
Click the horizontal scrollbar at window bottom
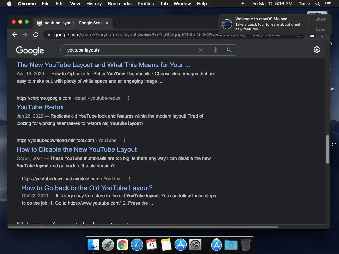point(143,227)
